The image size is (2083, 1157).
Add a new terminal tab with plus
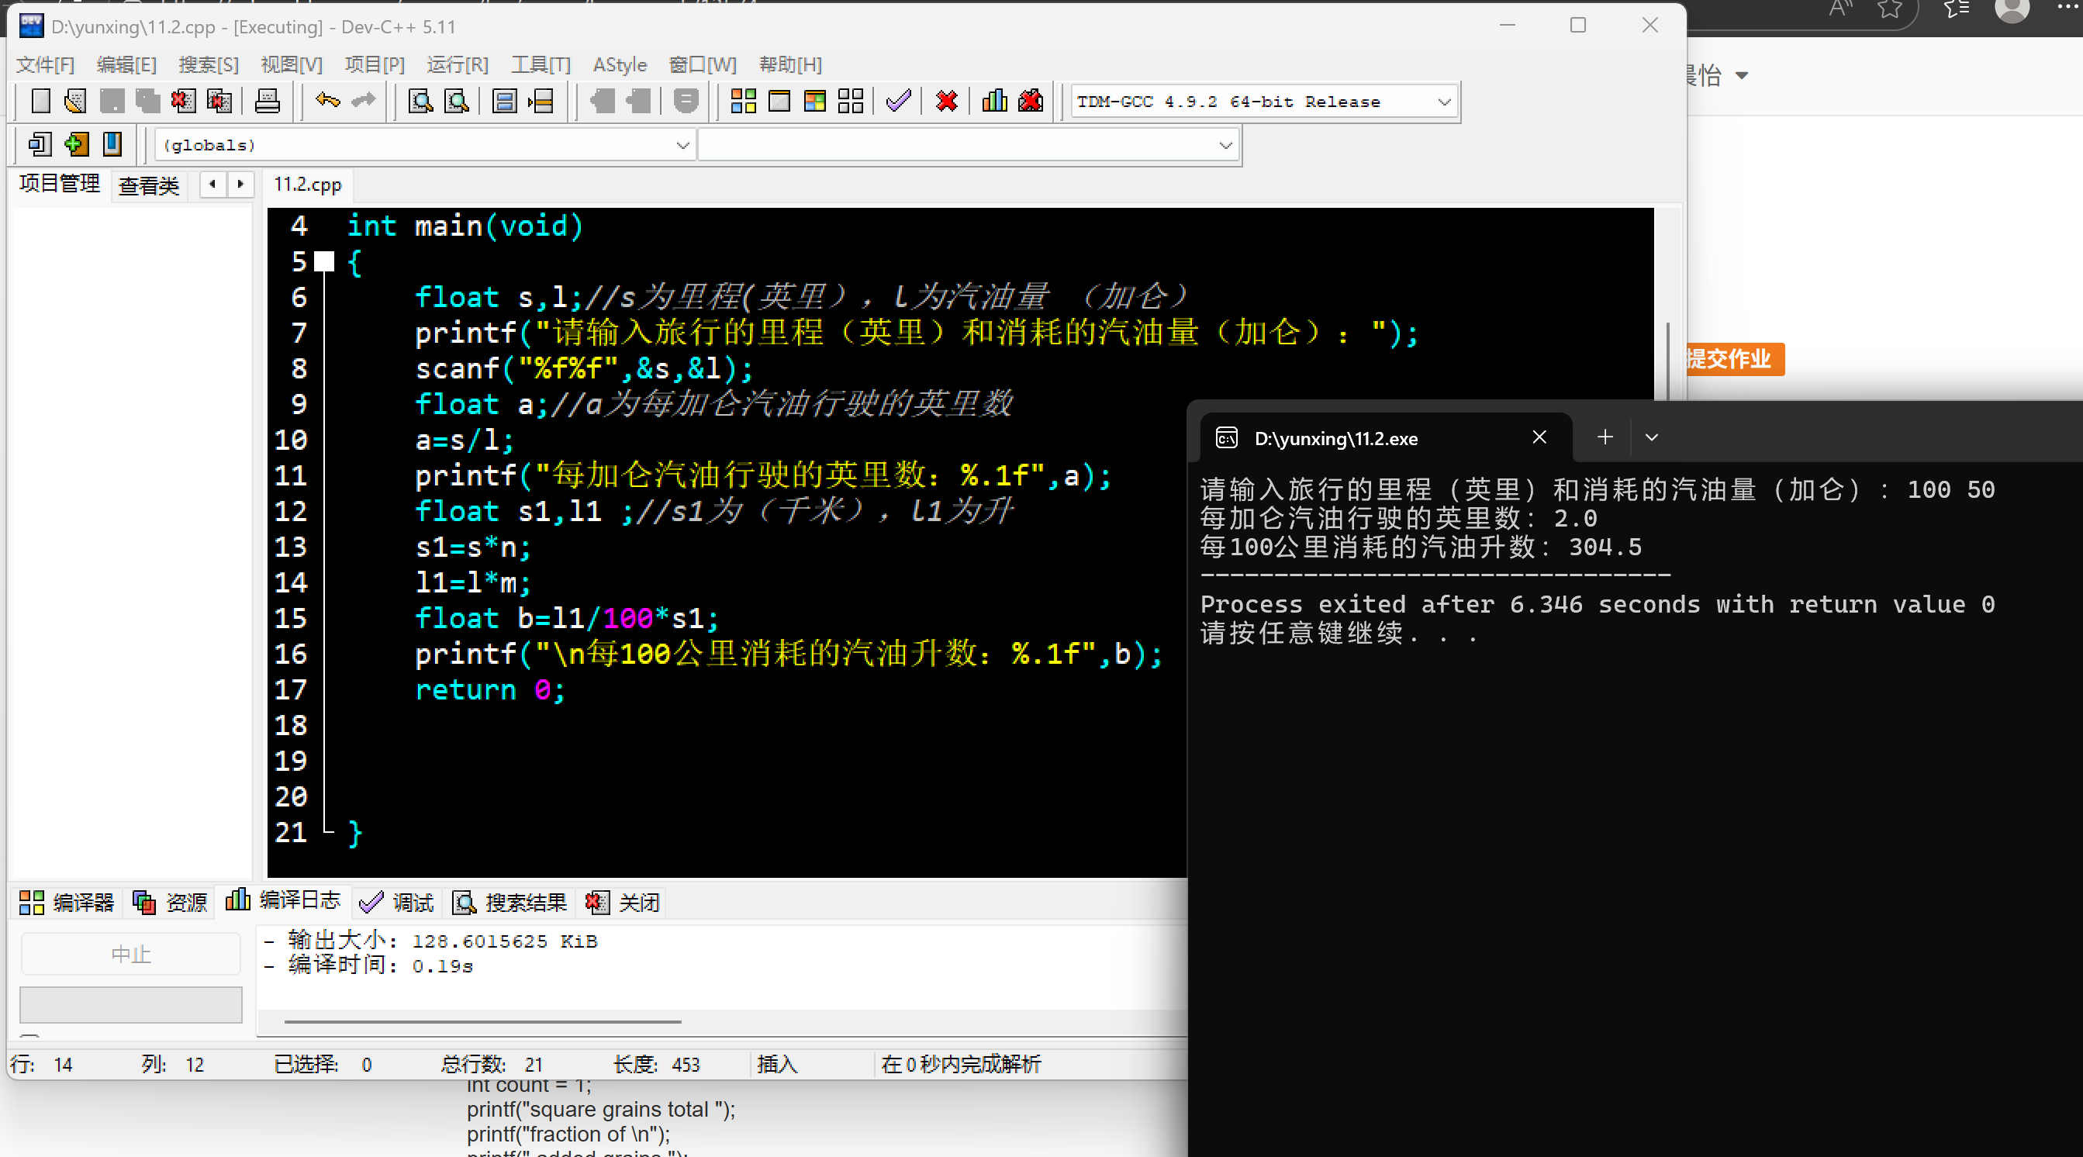pyautogui.click(x=1605, y=437)
